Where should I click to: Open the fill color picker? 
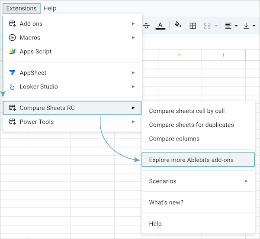[178, 26]
